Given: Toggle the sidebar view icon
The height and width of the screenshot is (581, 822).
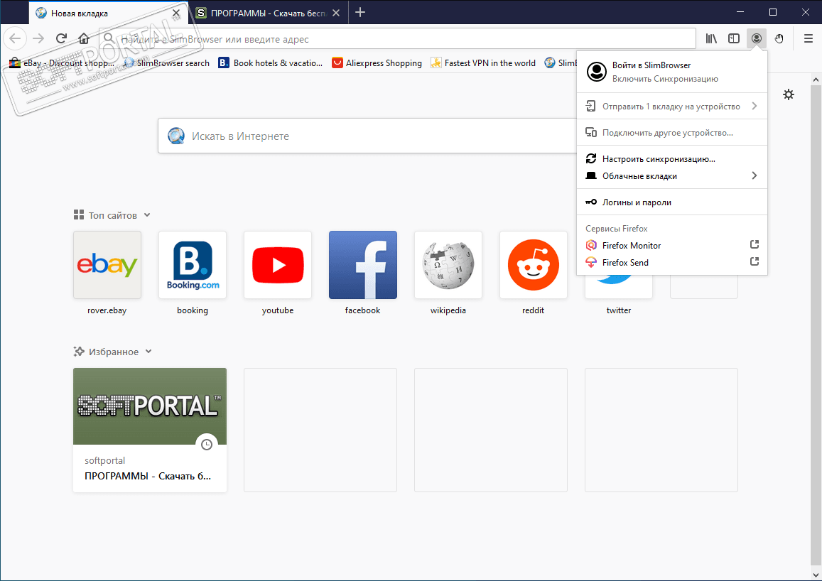Looking at the screenshot, I should tap(734, 38).
